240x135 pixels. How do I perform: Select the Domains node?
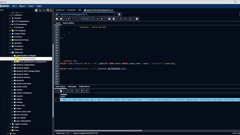point(18,18)
